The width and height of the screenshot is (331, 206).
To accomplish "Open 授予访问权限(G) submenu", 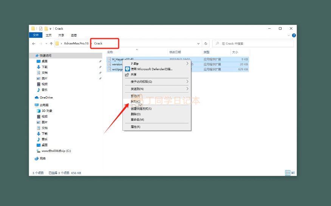I will click(157, 82).
